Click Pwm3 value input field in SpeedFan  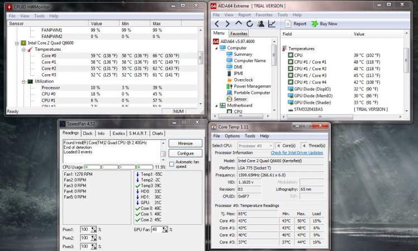click(85, 247)
